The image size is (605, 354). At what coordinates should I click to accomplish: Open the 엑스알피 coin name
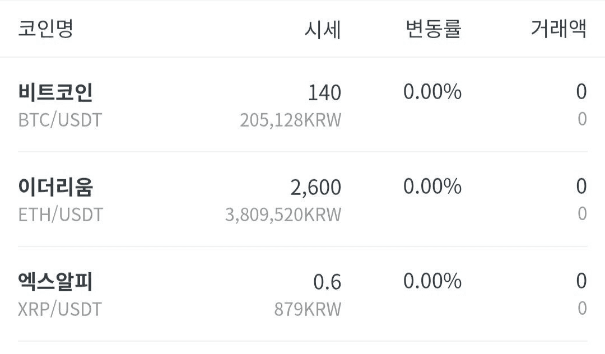tap(55, 281)
